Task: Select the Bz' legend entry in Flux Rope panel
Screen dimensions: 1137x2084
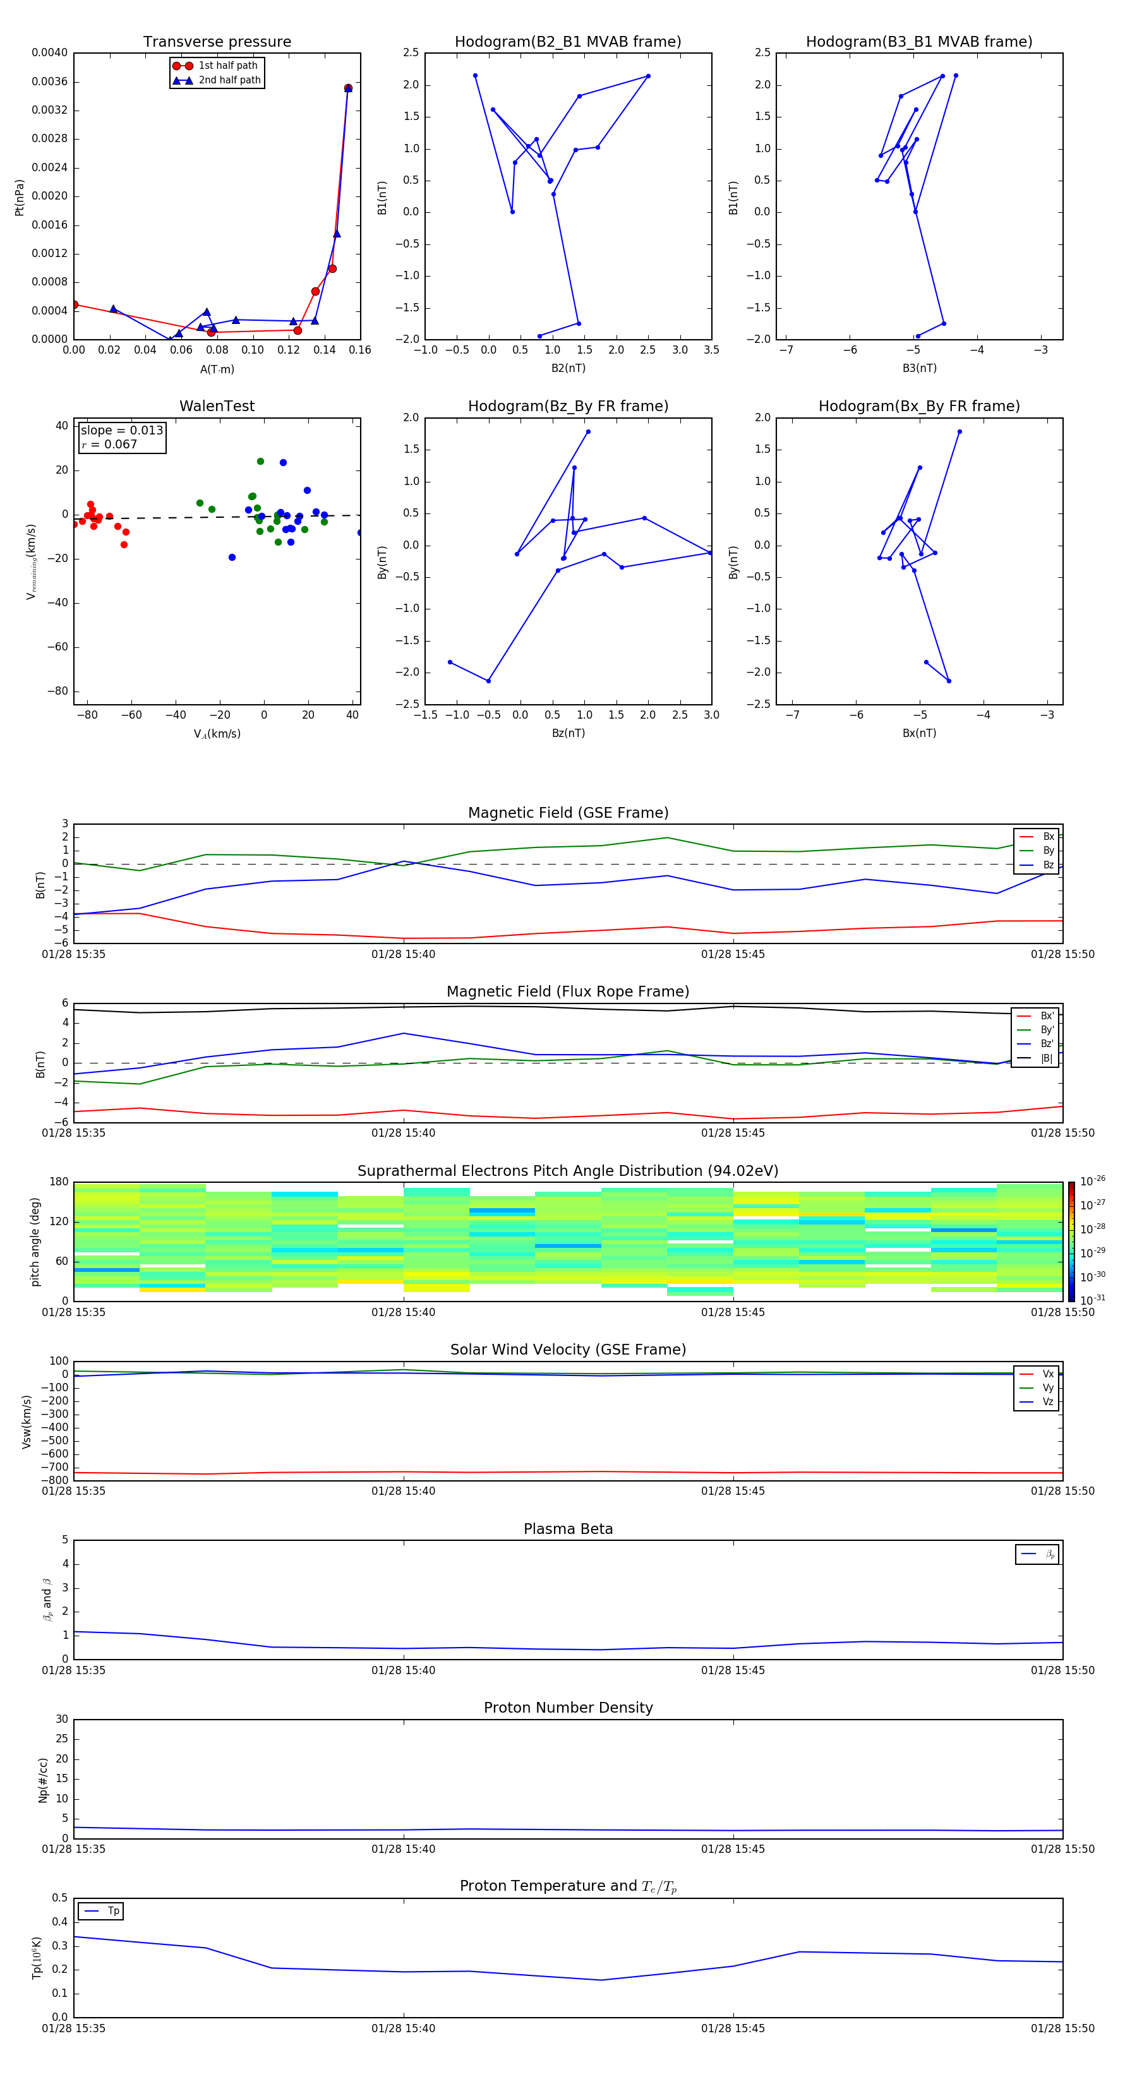Action: [1035, 1044]
